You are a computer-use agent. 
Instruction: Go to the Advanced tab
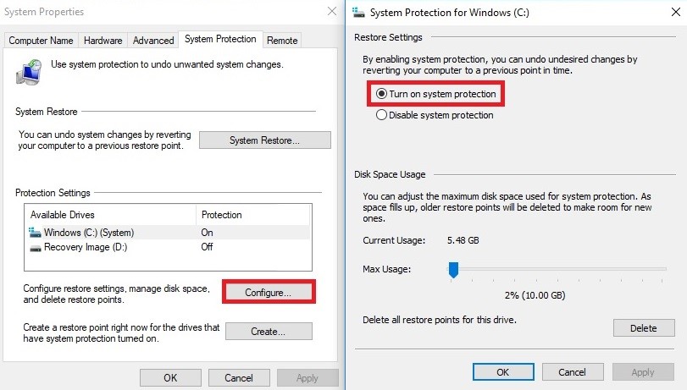pos(153,41)
